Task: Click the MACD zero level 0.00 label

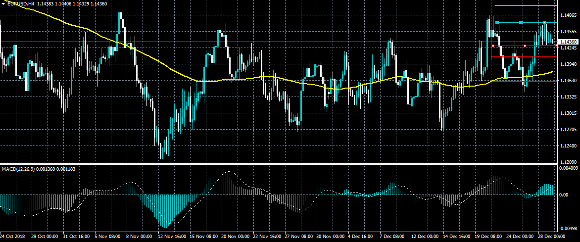Action: (x=565, y=194)
